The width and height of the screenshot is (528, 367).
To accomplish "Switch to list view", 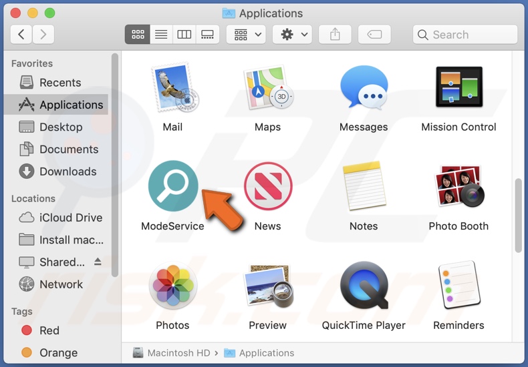I will [161, 34].
